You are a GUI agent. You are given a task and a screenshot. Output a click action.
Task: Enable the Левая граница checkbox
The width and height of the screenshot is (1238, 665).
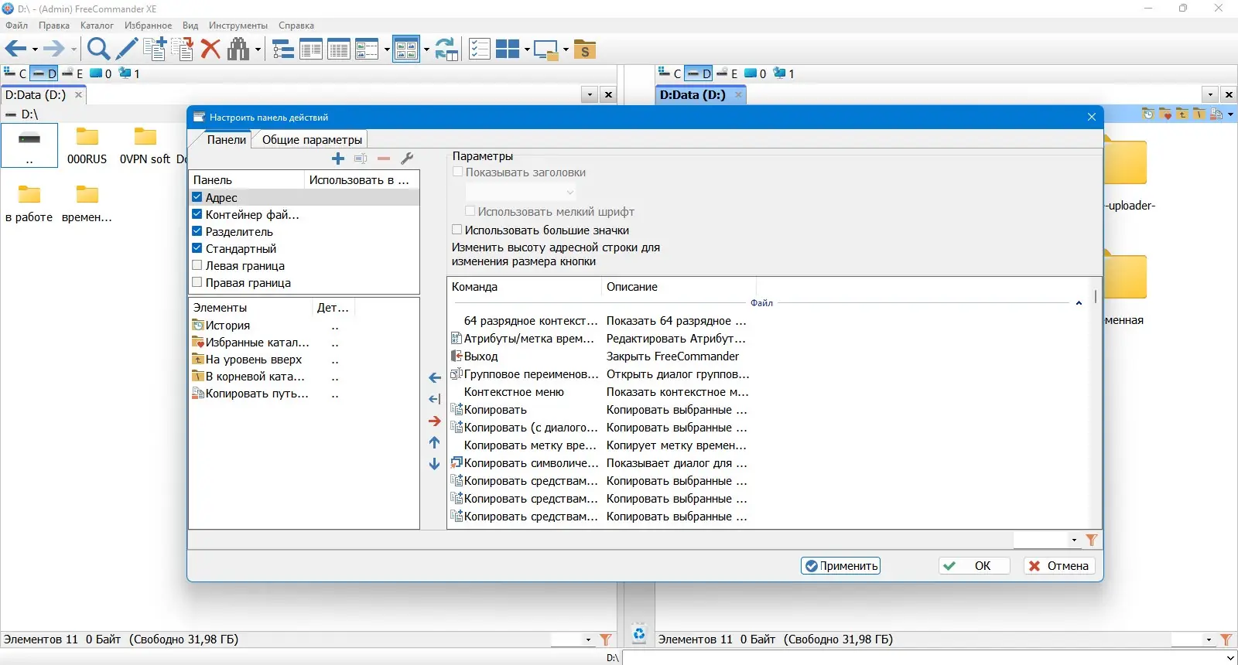click(197, 265)
